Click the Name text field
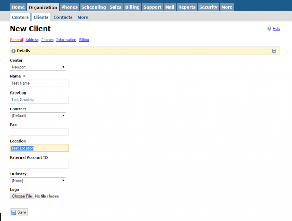Screen dimensions: 292x221 [39, 83]
